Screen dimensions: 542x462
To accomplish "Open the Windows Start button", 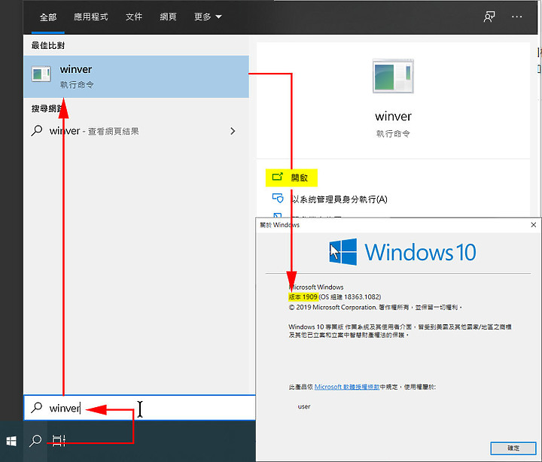I will pyautogui.click(x=11, y=441).
